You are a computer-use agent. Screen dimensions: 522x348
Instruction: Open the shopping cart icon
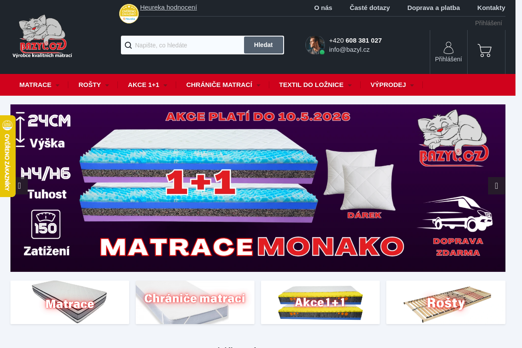click(485, 50)
